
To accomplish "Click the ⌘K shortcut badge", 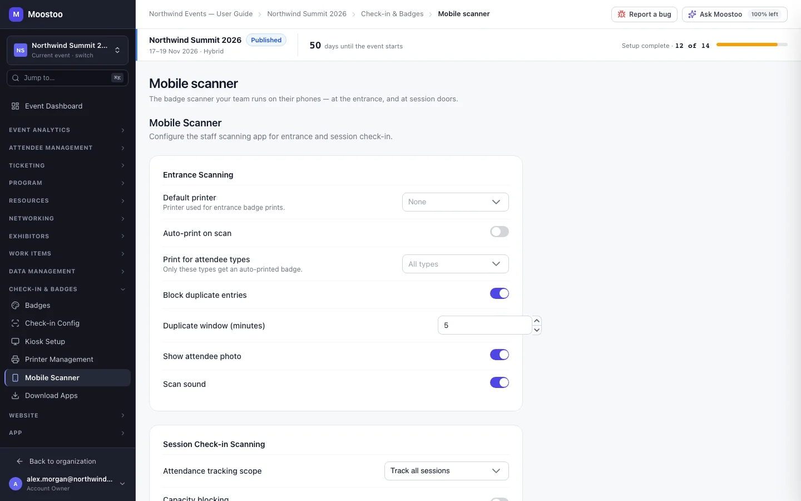I will [117, 78].
